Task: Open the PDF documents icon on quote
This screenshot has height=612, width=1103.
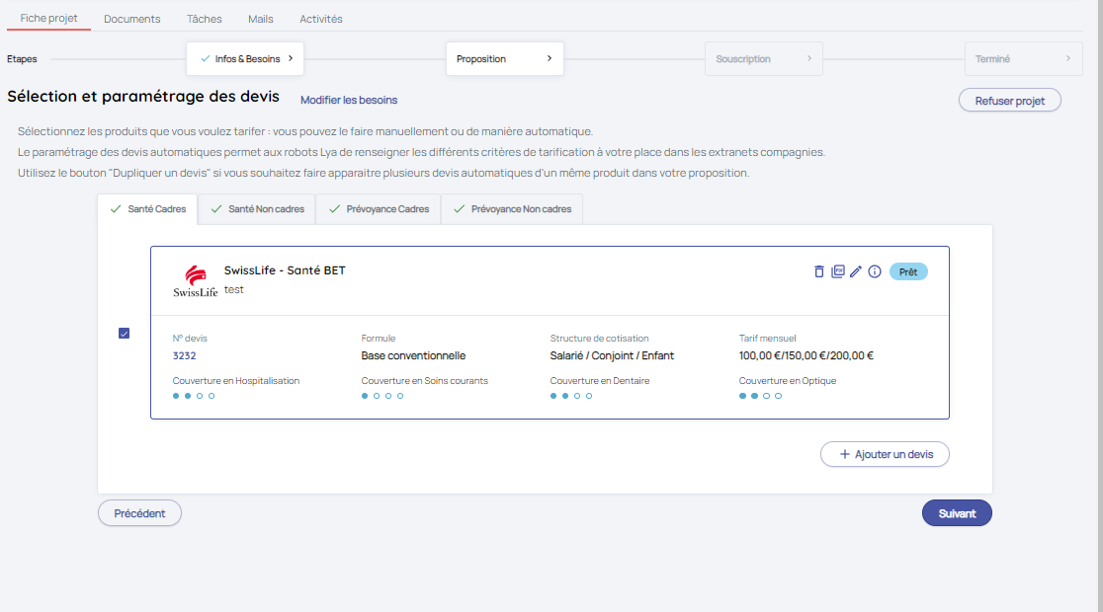Action: [x=838, y=271]
